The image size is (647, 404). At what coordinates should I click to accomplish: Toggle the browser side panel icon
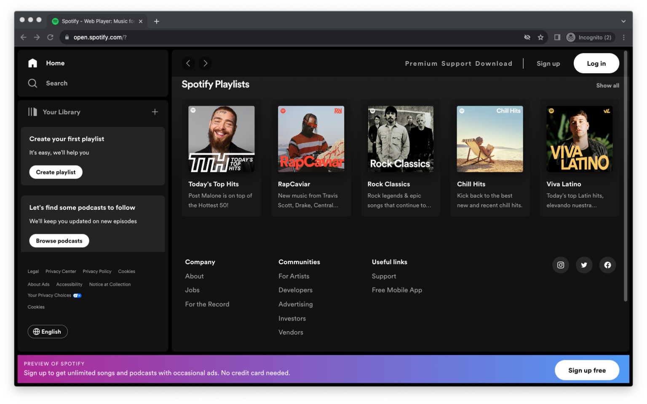click(x=557, y=37)
